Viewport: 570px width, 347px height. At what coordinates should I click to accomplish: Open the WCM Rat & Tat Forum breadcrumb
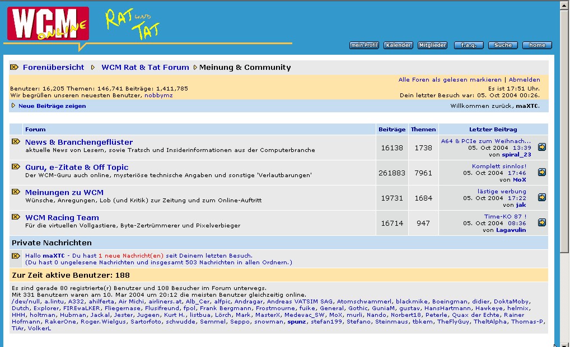(145, 67)
